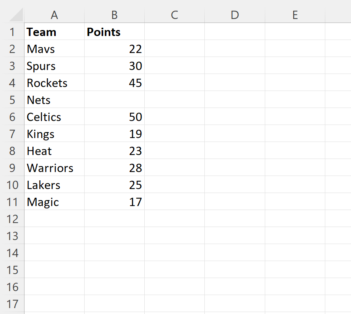Select column A header

(x=54, y=15)
